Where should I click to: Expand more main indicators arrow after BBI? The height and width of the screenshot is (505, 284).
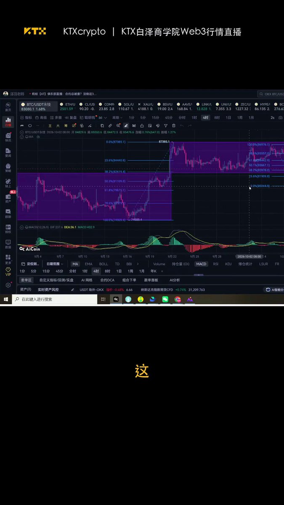pyautogui.click(x=138, y=264)
